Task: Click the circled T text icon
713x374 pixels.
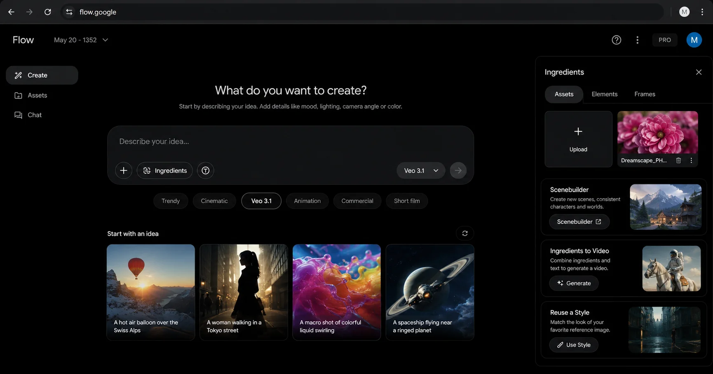Action: coord(205,170)
